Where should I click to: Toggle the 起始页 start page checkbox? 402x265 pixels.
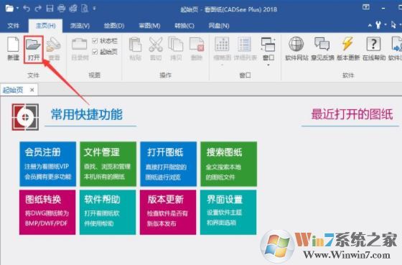coord(95,52)
